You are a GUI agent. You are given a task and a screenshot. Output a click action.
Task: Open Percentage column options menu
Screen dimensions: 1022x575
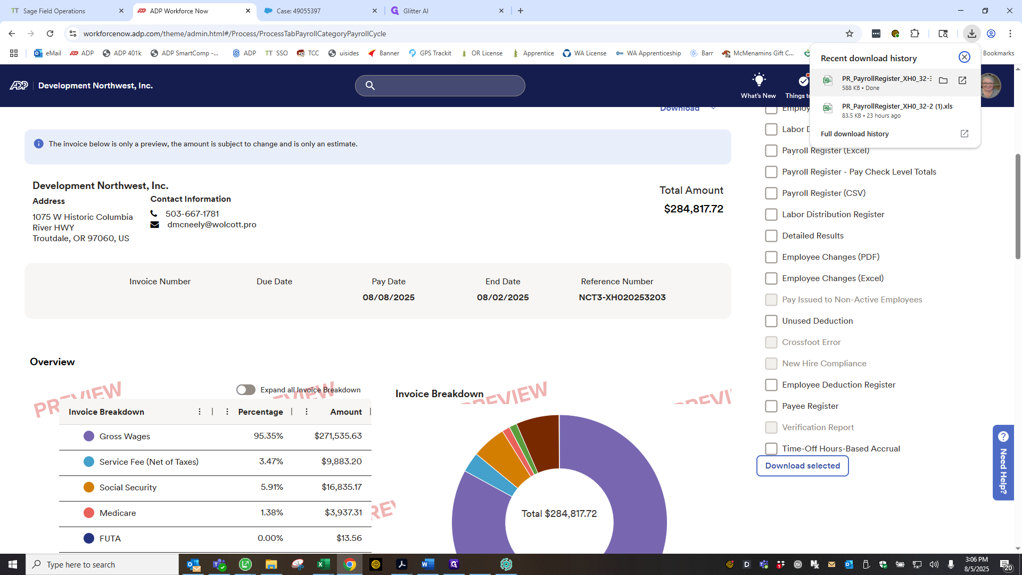[227, 412]
